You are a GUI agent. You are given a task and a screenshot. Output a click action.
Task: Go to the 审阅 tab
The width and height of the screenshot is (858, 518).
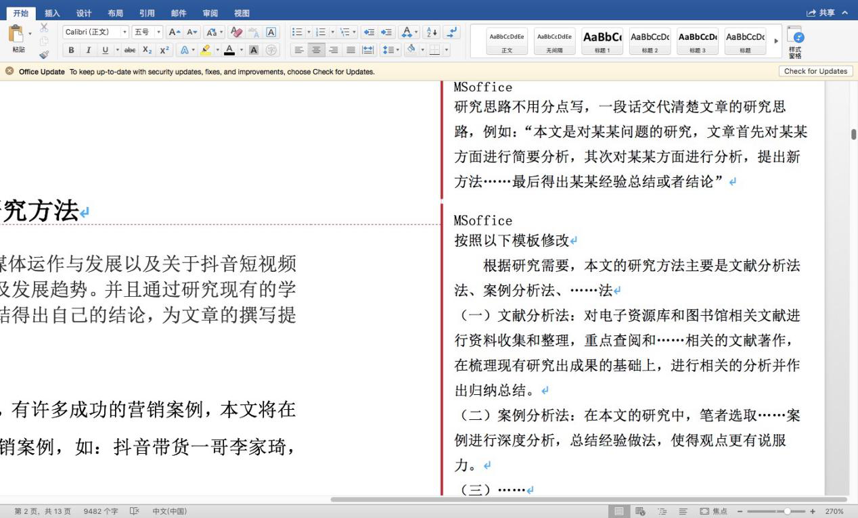click(210, 13)
